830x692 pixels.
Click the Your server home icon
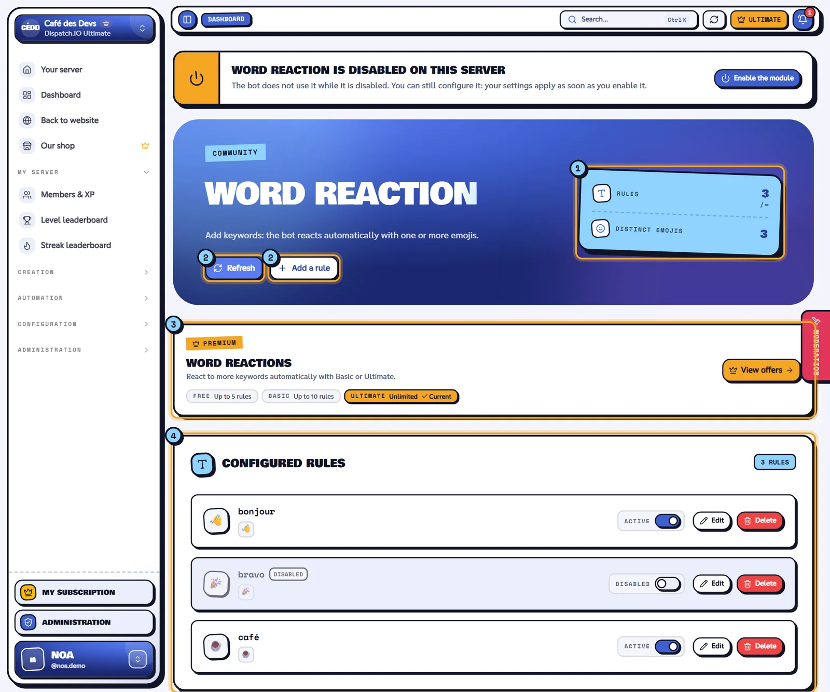(x=27, y=70)
